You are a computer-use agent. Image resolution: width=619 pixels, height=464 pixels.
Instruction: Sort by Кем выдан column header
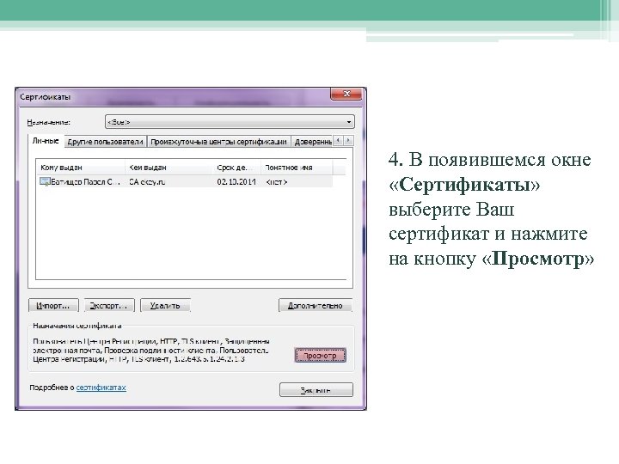pos(169,168)
